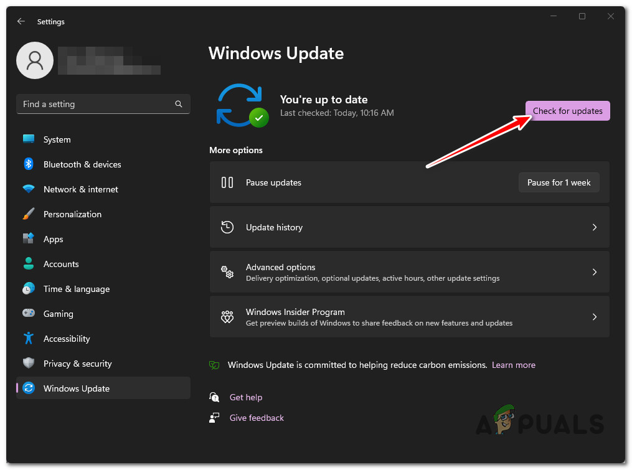Viewport: 632px width, 470px height.
Task: Minimize the Settings window
Action: (554, 16)
